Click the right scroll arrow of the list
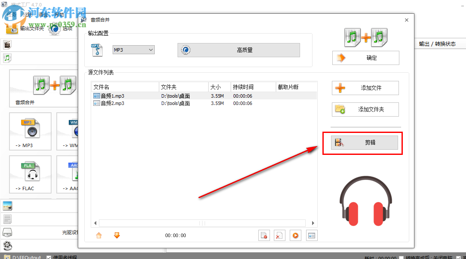 [313, 223]
